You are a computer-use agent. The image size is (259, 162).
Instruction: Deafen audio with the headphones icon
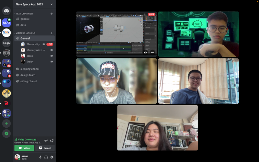click(x=46, y=157)
